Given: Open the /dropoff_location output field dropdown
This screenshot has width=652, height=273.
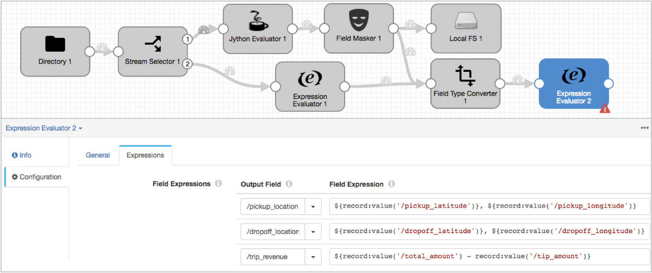Looking at the screenshot, I should click(x=313, y=231).
